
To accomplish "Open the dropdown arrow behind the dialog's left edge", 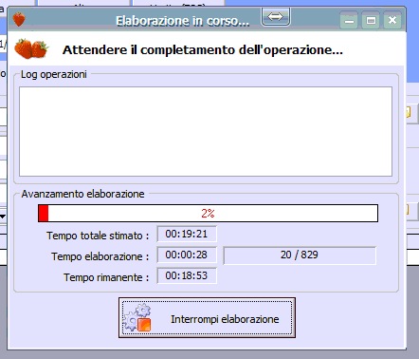I will click(3, 217).
